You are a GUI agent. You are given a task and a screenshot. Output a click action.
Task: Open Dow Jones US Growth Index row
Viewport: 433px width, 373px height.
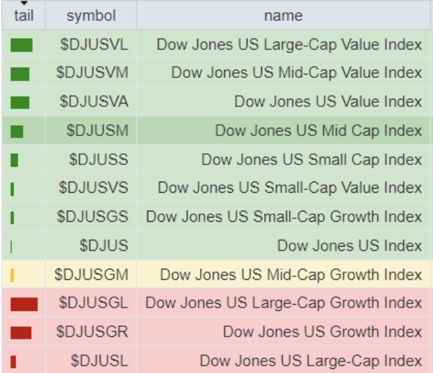tap(322, 332)
